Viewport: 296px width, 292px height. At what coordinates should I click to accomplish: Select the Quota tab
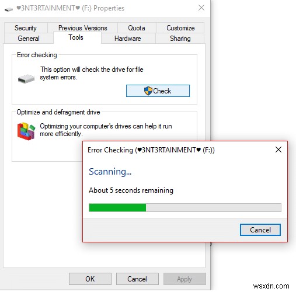137,28
